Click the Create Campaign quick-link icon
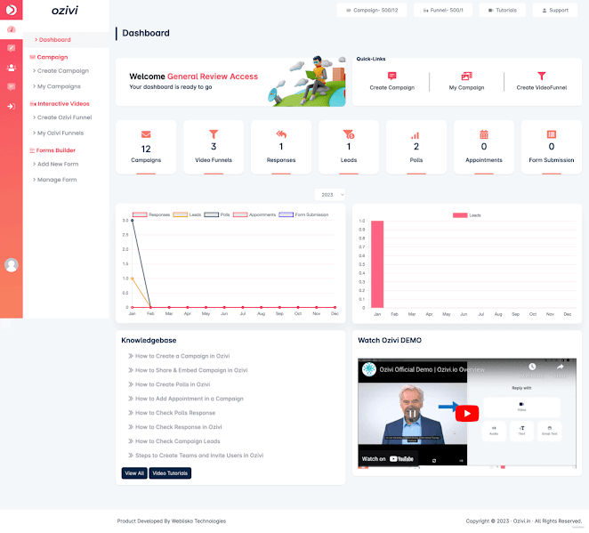 tap(391, 76)
